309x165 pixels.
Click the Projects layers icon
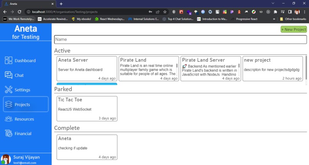(8, 104)
